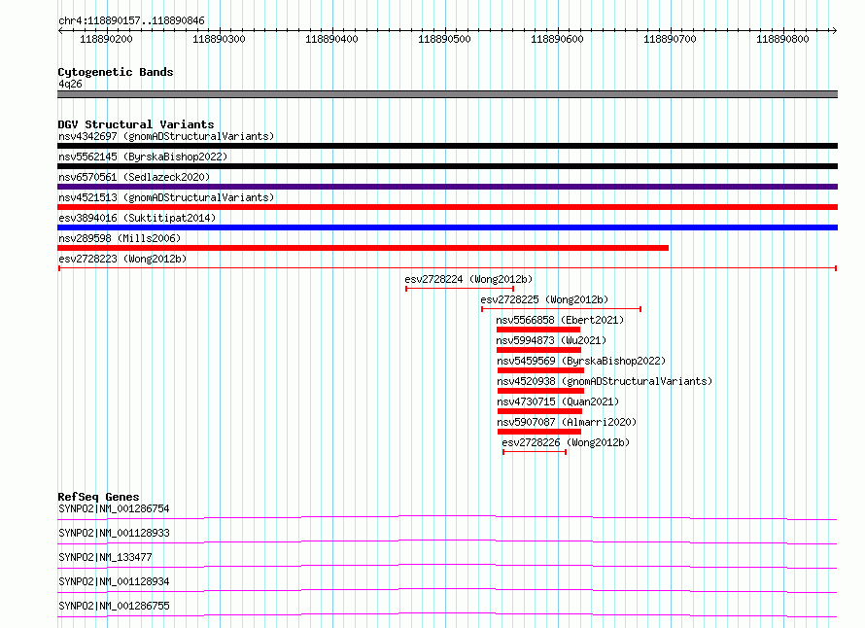865x628 pixels.
Task: Click ruler position 118890600
Action: pyautogui.click(x=557, y=39)
